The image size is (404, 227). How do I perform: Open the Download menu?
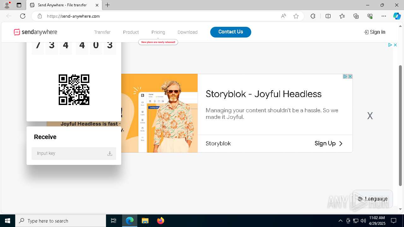click(x=187, y=32)
